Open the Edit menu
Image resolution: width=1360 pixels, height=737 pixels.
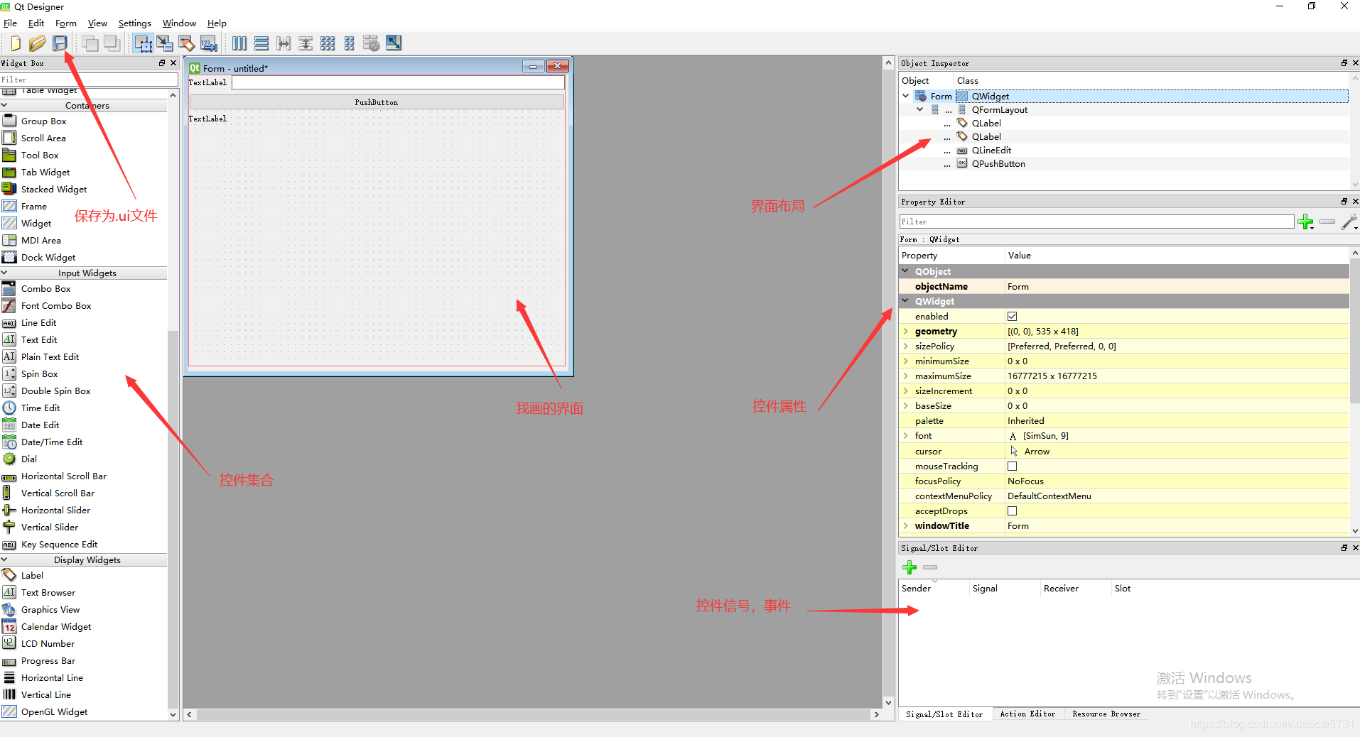pyautogui.click(x=36, y=23)
